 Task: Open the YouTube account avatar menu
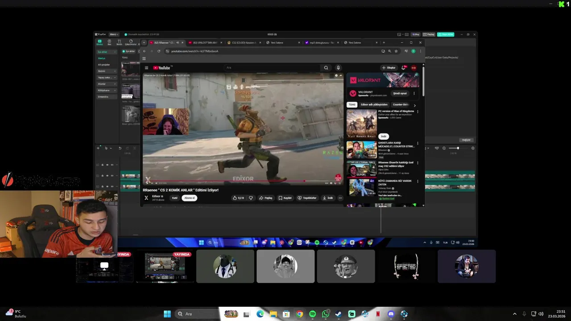point(414,68)
